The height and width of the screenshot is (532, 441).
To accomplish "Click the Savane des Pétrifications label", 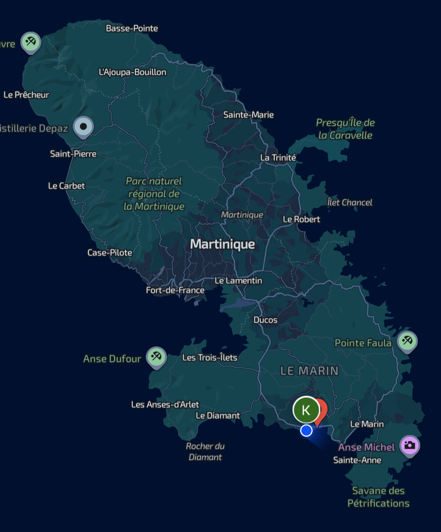I will pyautogui.click(x=378, y=497).
